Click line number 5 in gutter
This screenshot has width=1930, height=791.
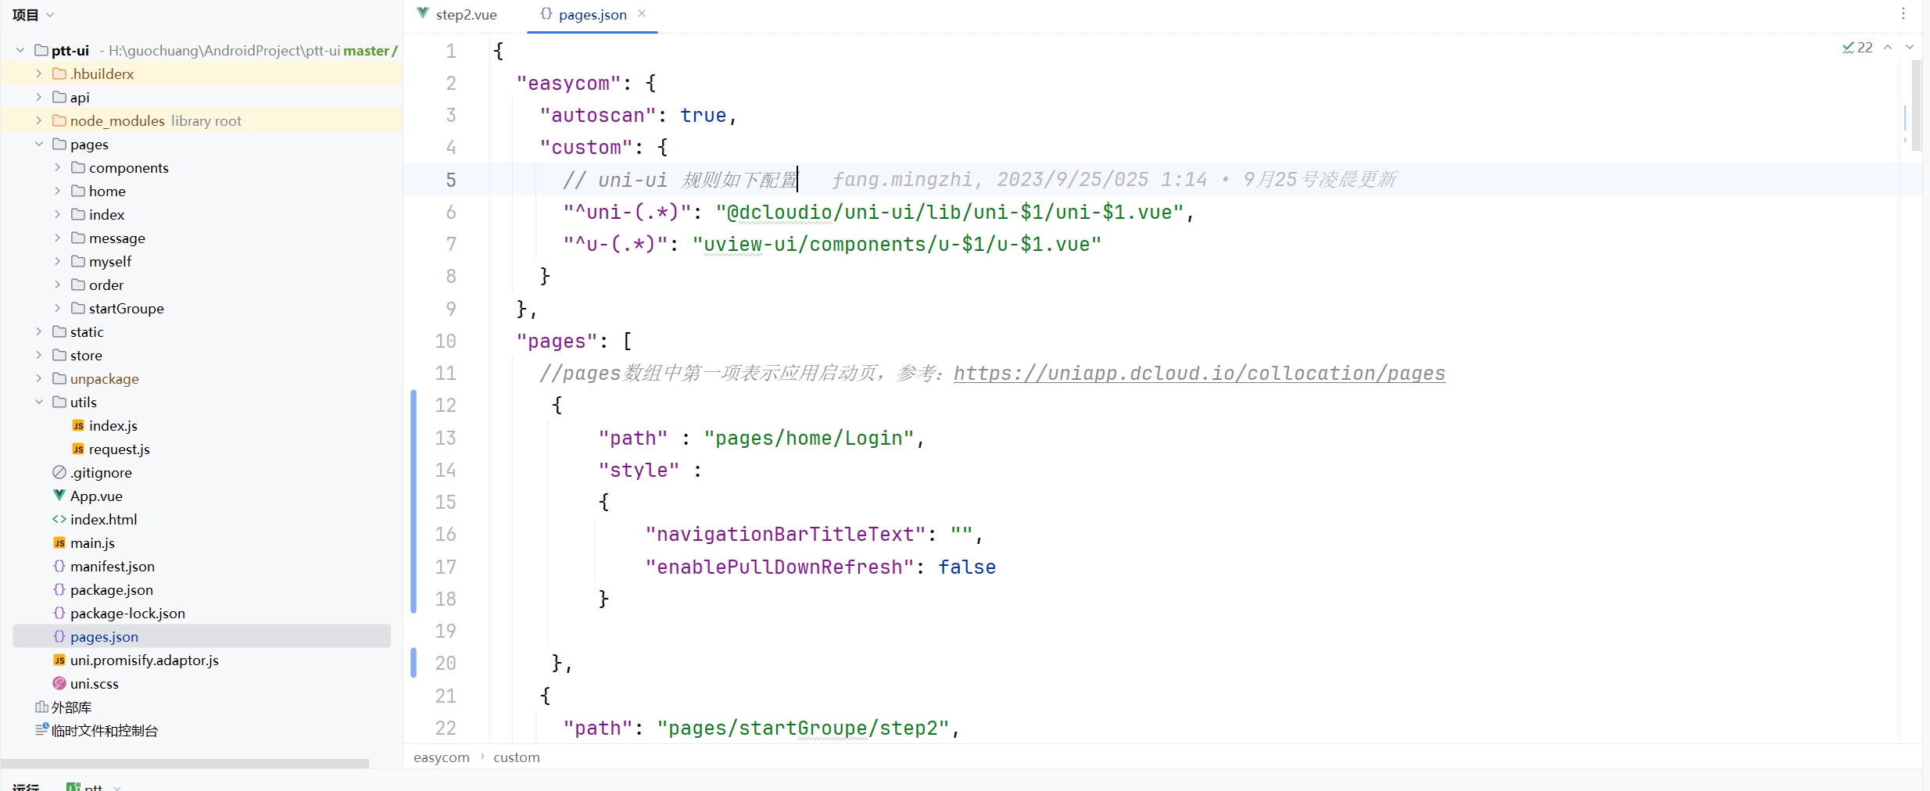click(451, 180)
